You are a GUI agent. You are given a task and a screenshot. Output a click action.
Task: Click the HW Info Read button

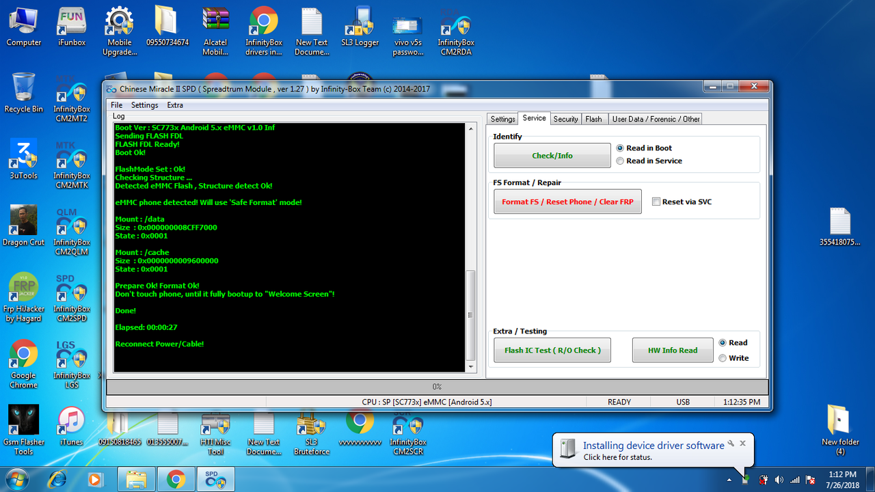point(673,350)
